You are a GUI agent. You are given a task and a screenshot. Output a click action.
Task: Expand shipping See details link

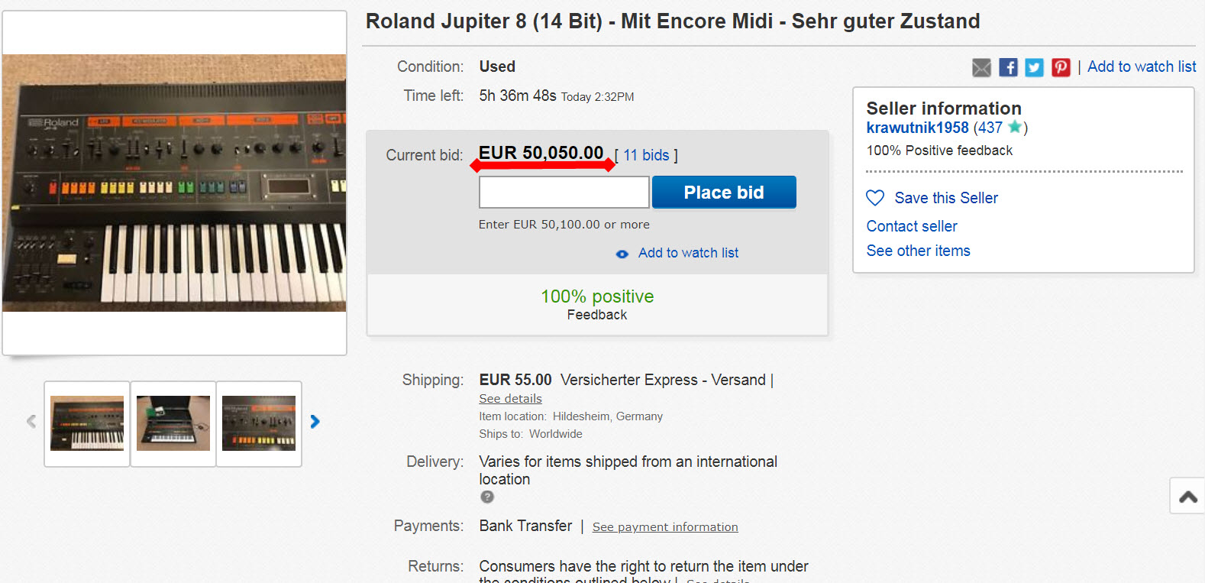tap(510, 399)
